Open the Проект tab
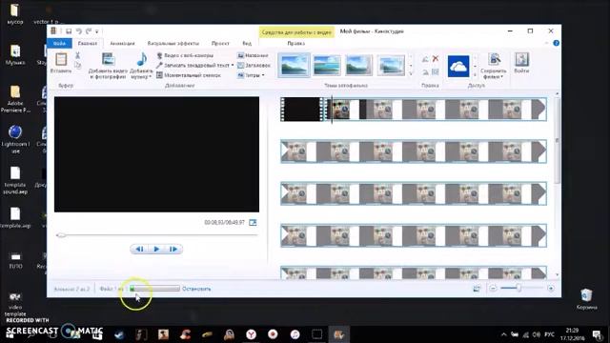This screenshot has width=610, height=343. click(220, 43)
